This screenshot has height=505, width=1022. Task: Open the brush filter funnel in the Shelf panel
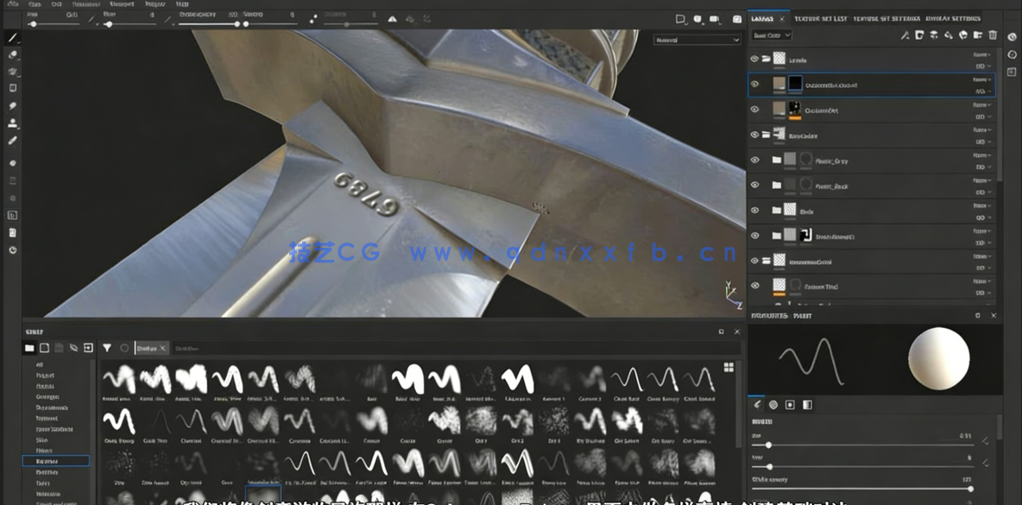tap(107, 347)
